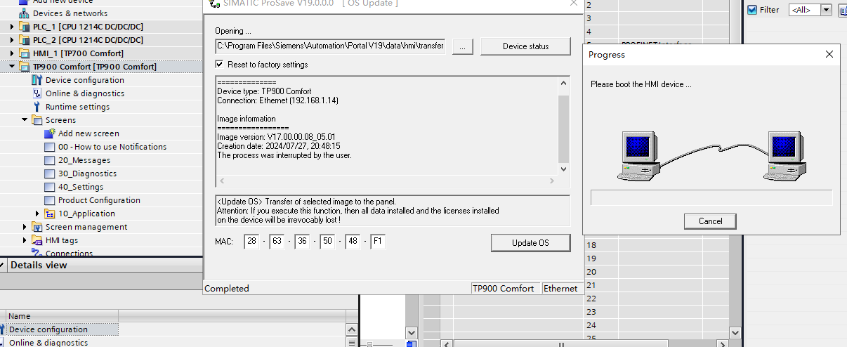
Task: Select 40_Settings screen in tree
Action: (x=81, y=187)
